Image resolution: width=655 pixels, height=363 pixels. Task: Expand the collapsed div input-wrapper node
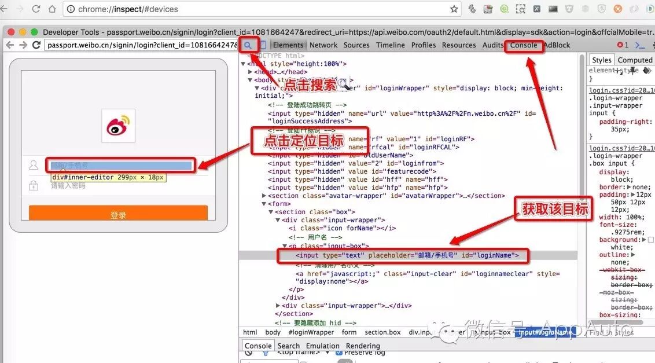click(x=278, y=306)
